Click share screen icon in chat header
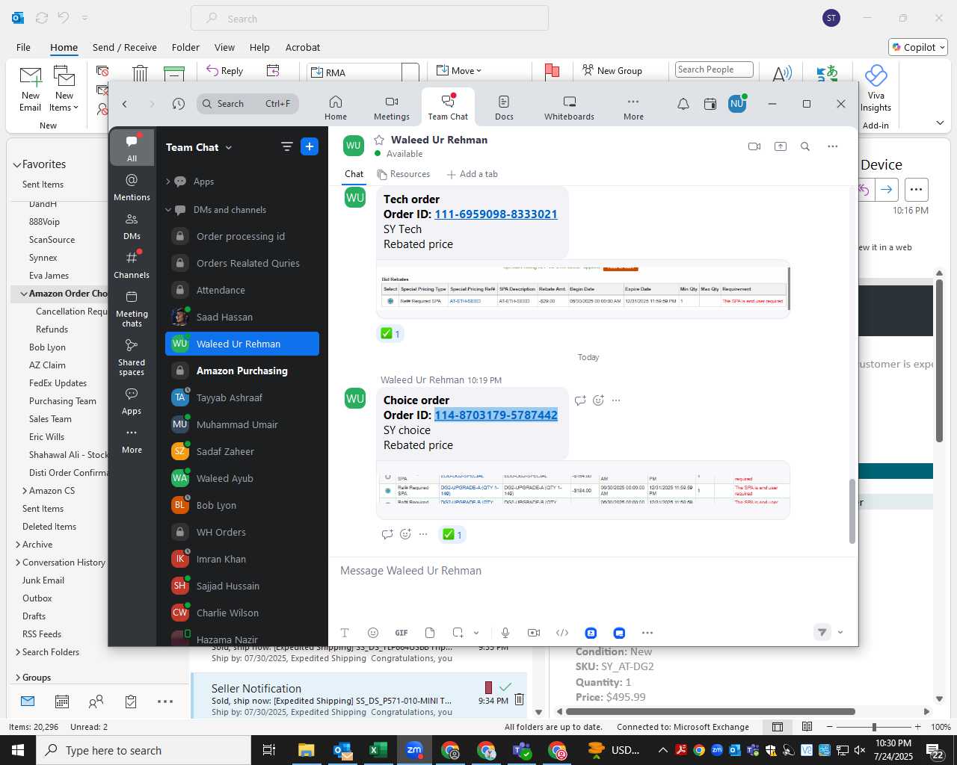Viewport: 957px width, 765px height. coord(781,146)
